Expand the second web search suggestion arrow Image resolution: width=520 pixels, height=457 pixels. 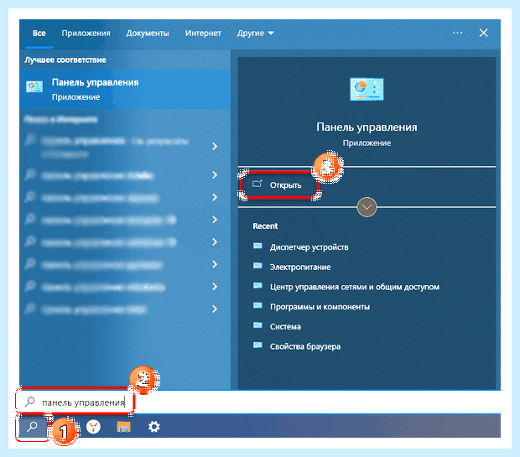215,174
